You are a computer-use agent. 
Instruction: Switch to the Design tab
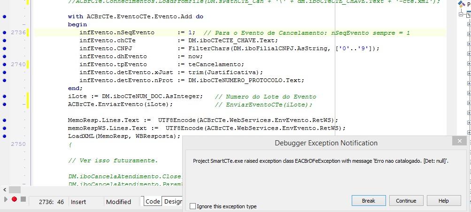[173, 202]
